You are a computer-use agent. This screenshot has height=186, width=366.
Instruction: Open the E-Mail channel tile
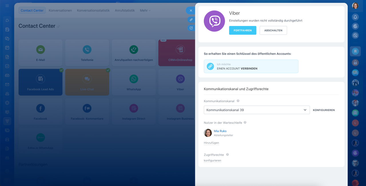pos(40,53)
